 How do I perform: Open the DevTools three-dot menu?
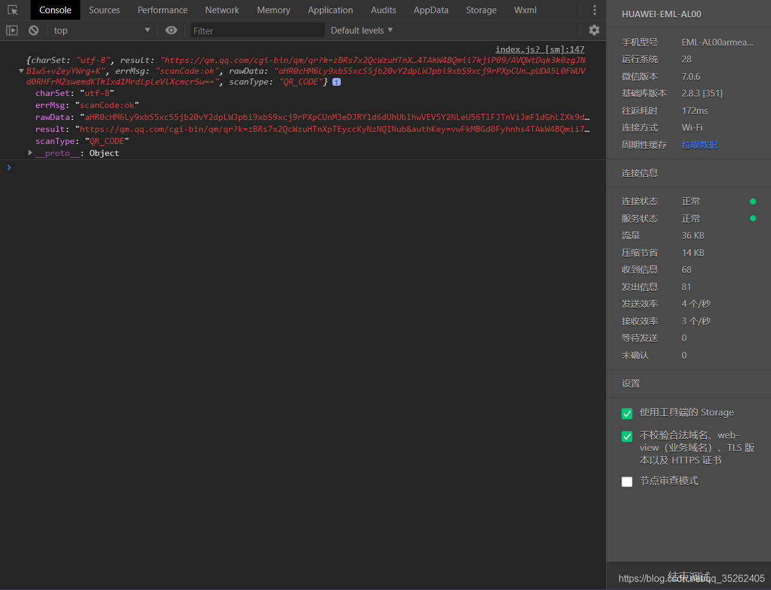594,10
